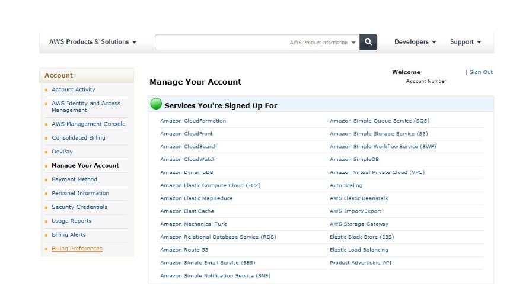The image size is (532, 299).
Task: Open Amazon Simple Queue Service (SQS)
Action: coord(380,121)
